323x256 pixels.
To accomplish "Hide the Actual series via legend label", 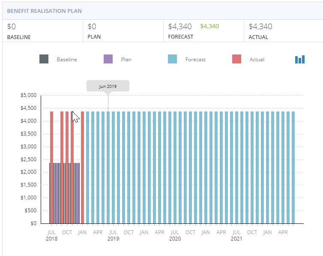I will click(x=257, y=60).
